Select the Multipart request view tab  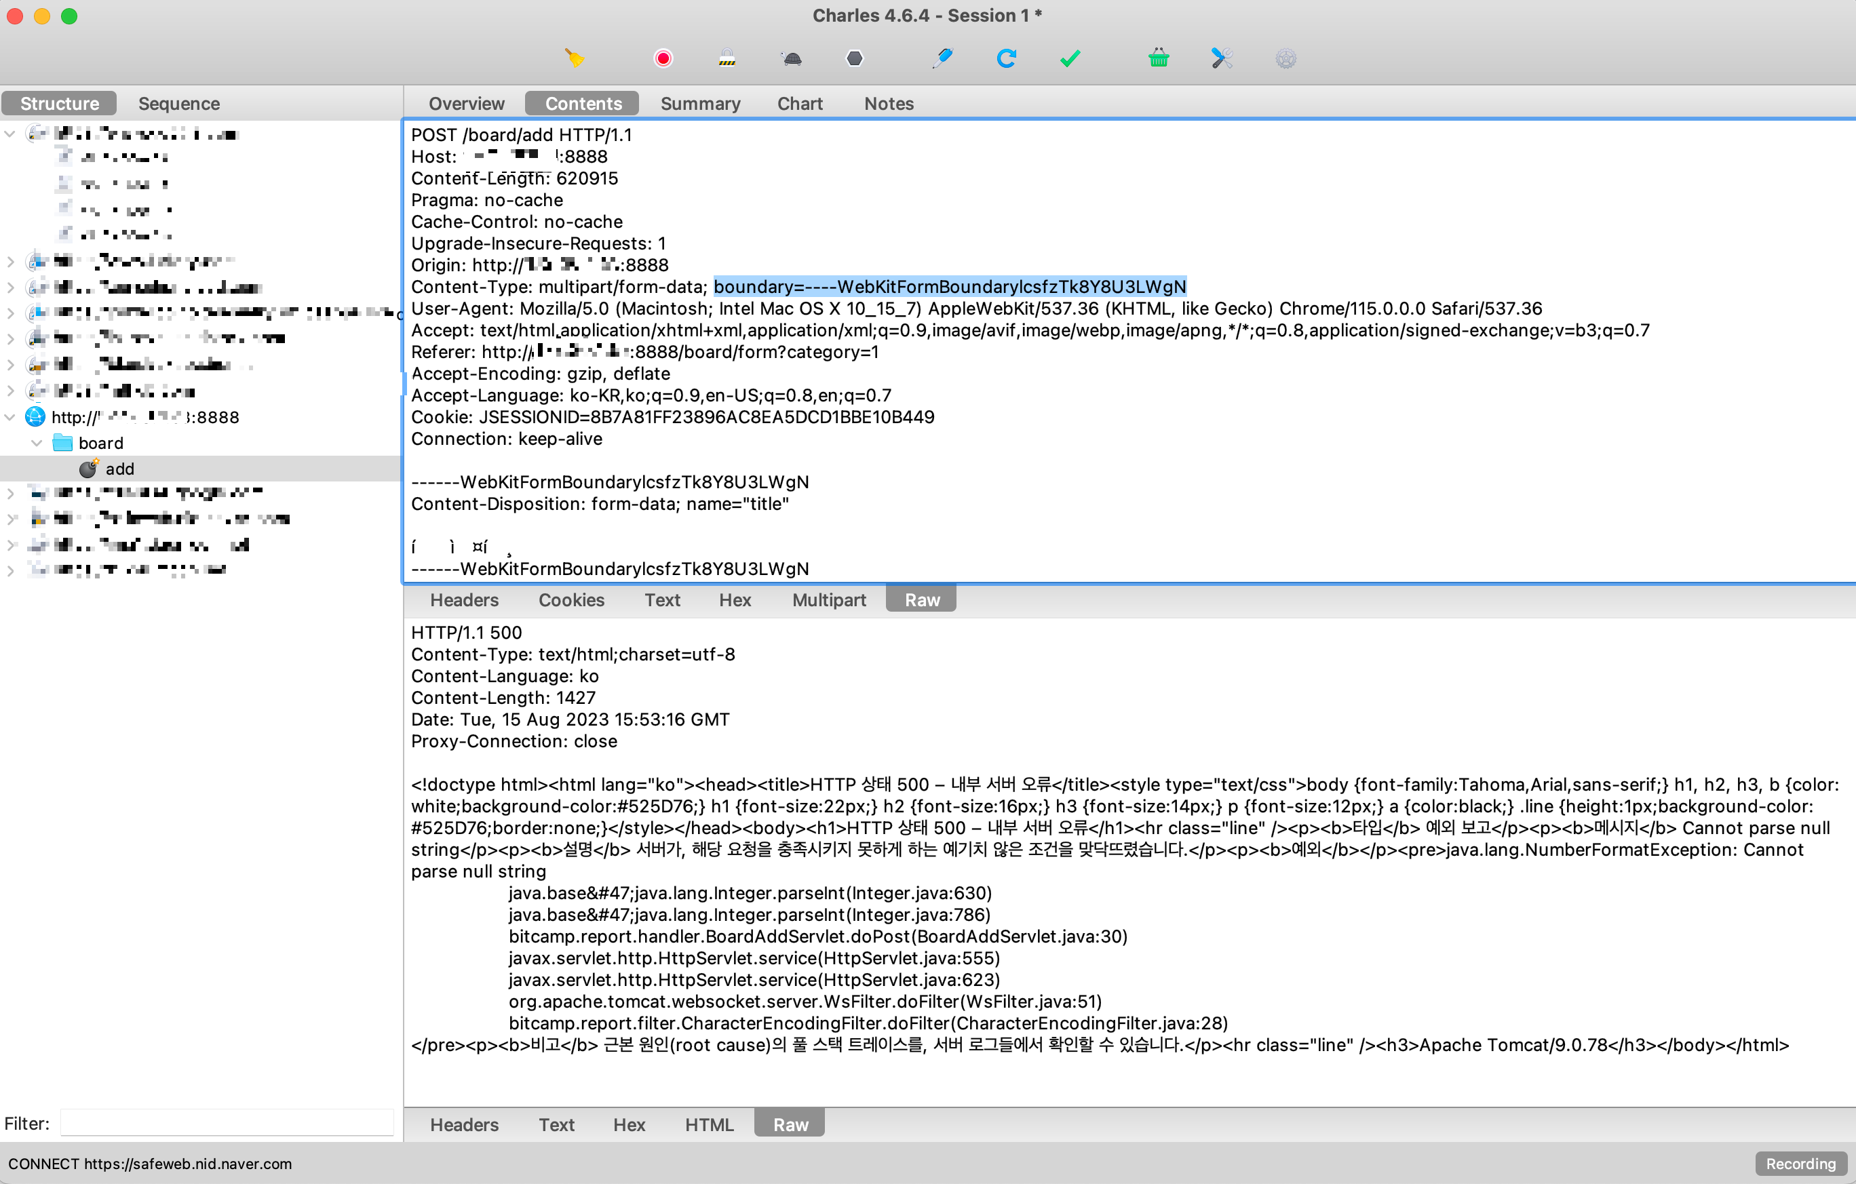click(828, 600)
